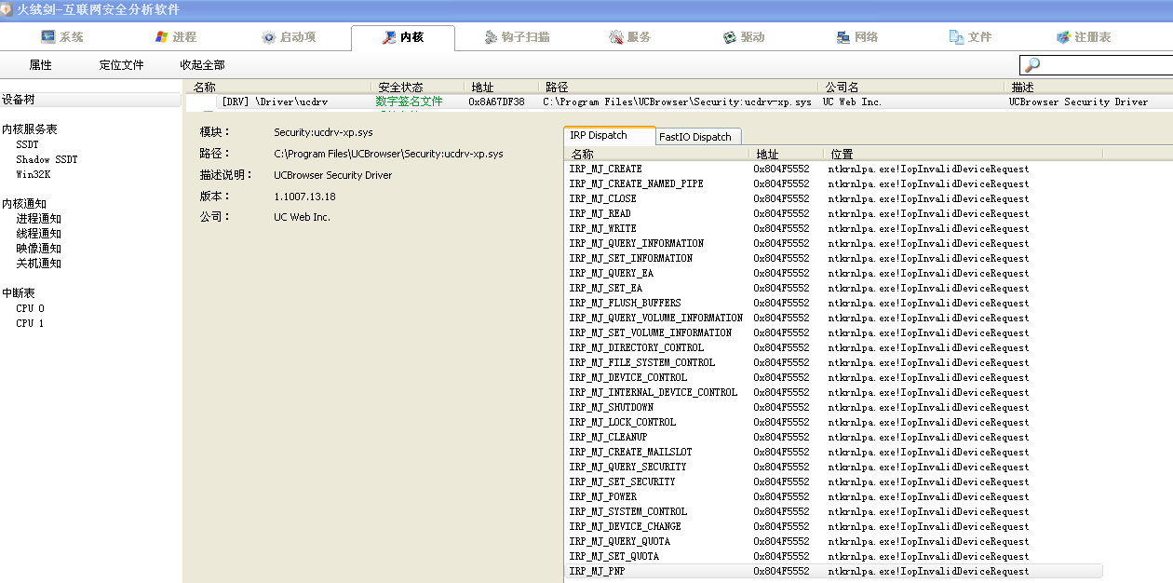Image resolution: width=1173 pixels, height=583 pixels.
Task: Select the IRP_MJ_SYSTEM_CONTROL row
Action: [833, 511]
